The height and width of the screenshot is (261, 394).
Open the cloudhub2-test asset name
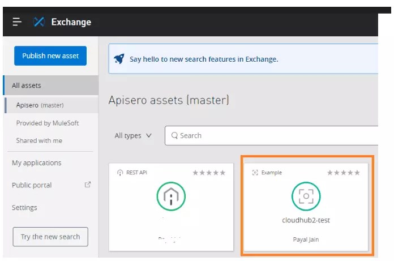point(306,220)
